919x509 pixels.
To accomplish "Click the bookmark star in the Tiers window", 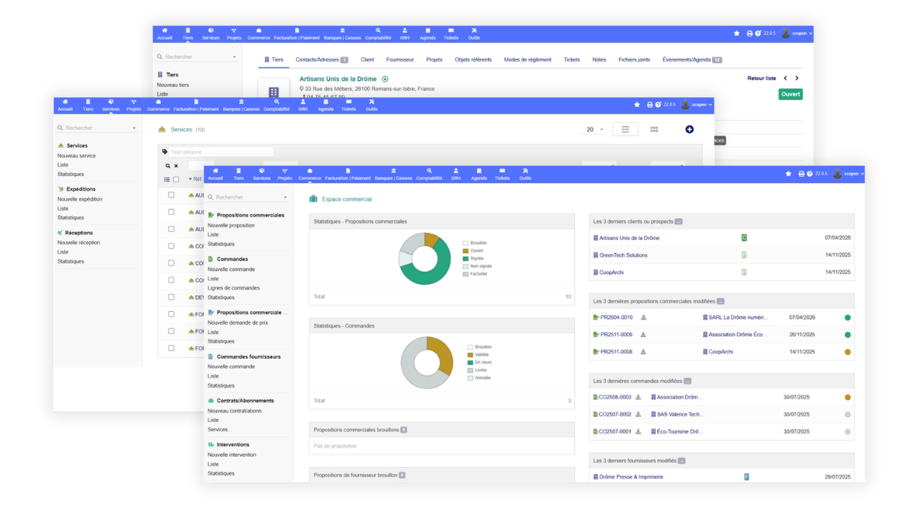I will point(736,34).
